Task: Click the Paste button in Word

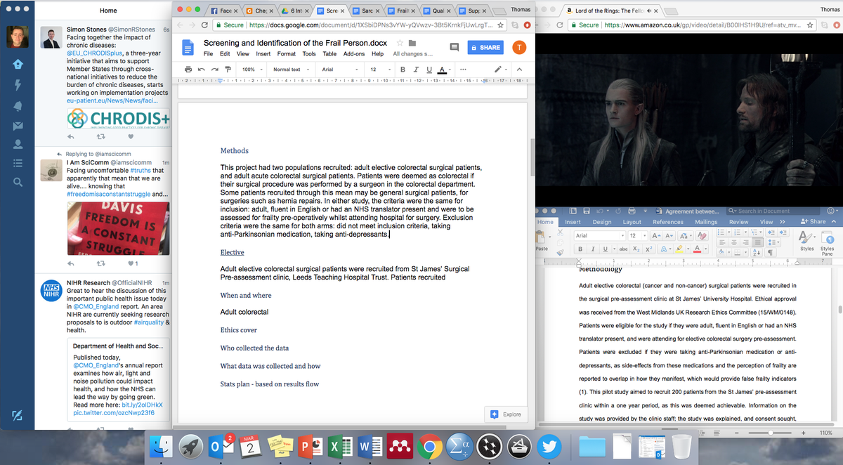Action: tap(541, 240)
